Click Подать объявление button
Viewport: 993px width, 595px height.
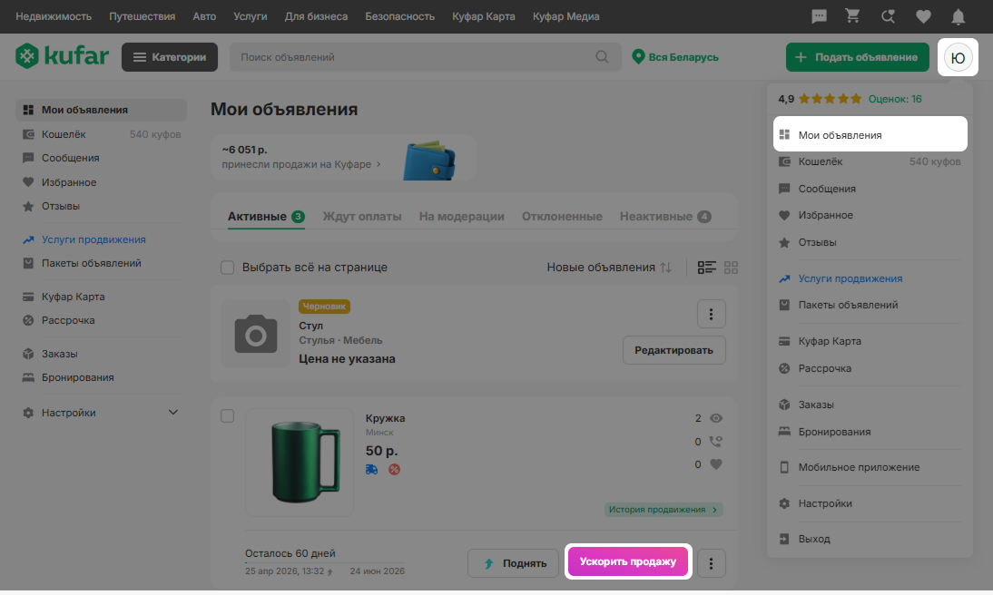[858, 57]
